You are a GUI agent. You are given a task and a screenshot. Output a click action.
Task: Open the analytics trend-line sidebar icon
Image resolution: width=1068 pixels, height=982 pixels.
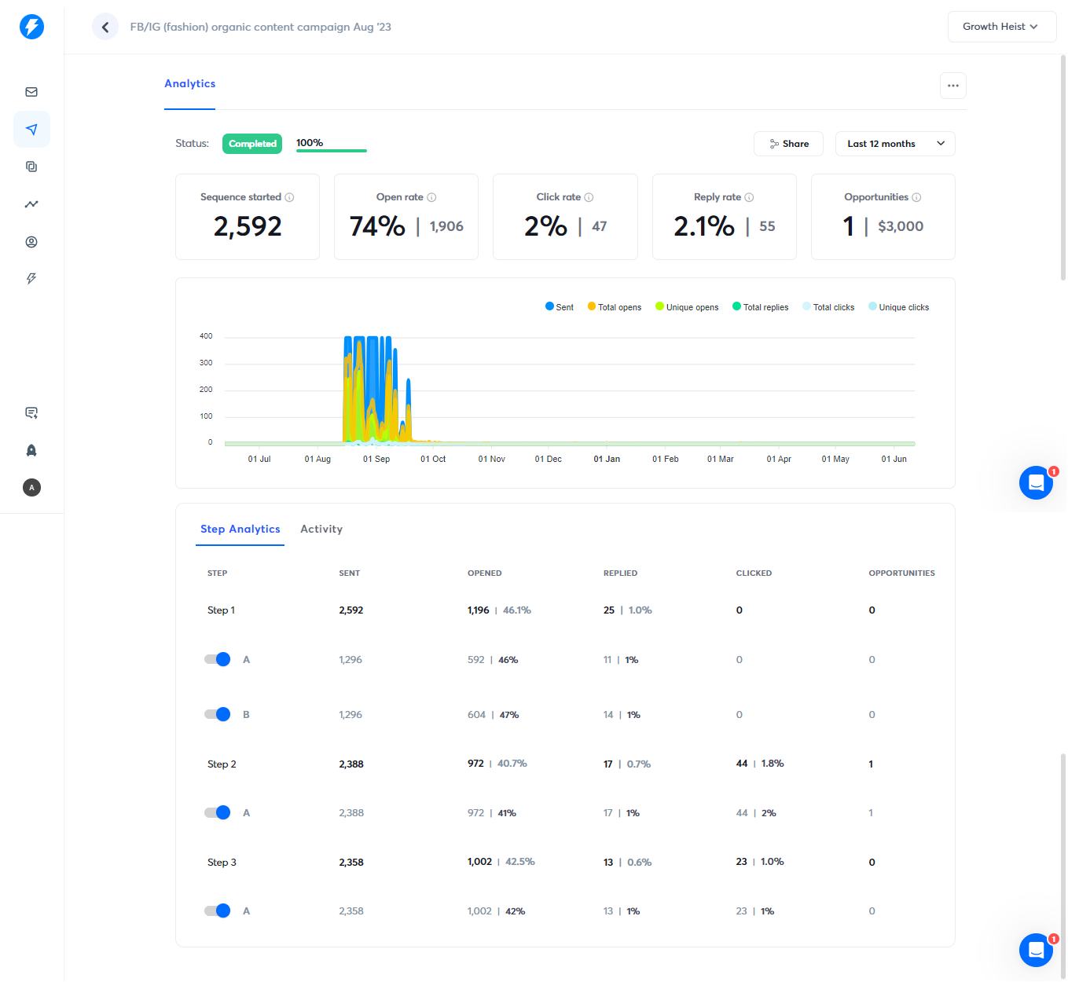(x=31, y=204)
